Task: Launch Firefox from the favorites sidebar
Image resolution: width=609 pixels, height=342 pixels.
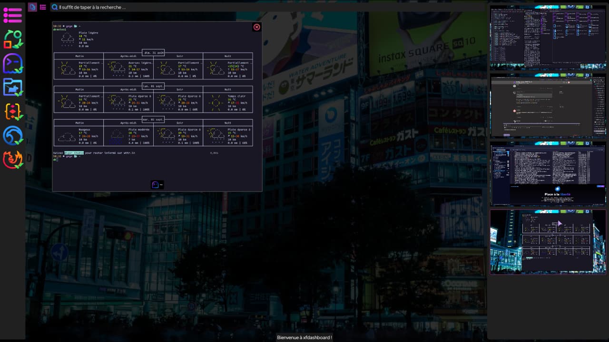Action: point(13,160)
